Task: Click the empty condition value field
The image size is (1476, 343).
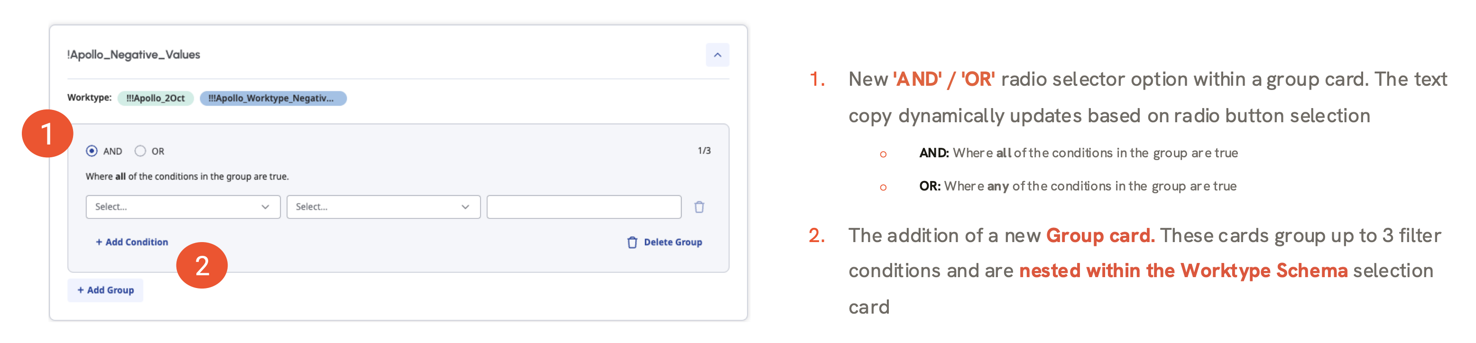Action: click(584, 207)
